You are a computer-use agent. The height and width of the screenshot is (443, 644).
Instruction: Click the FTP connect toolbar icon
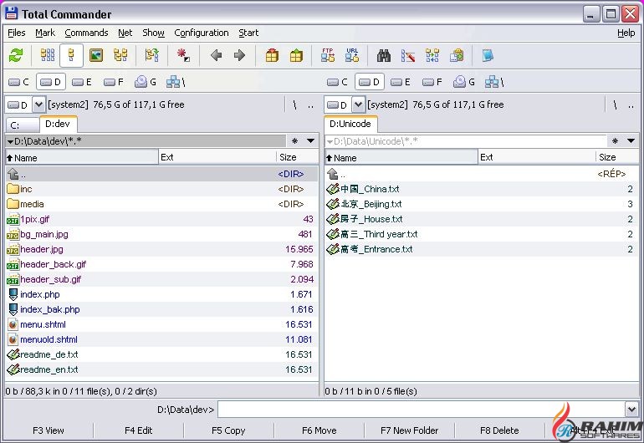pyautogui.click(x=328, y=56)
